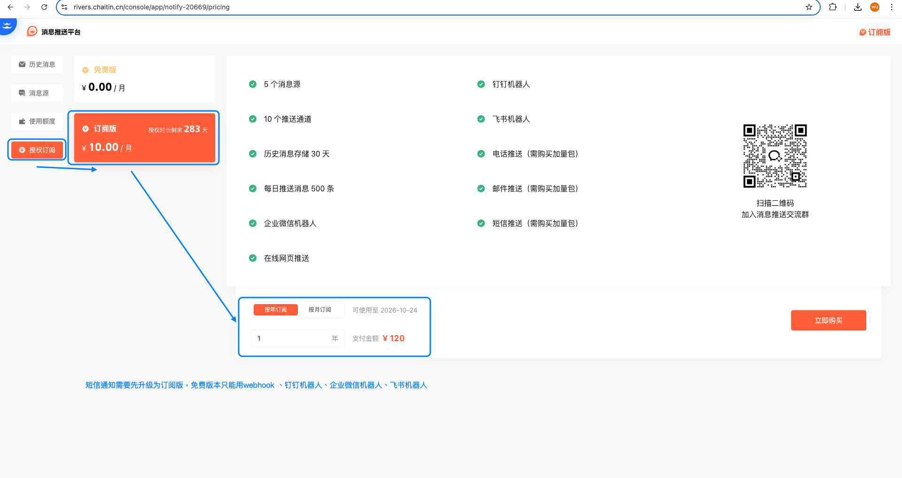This screenshot has width=902, height=478.
Task: Go to 消息源 sidebar item
Action: [37, 93]
